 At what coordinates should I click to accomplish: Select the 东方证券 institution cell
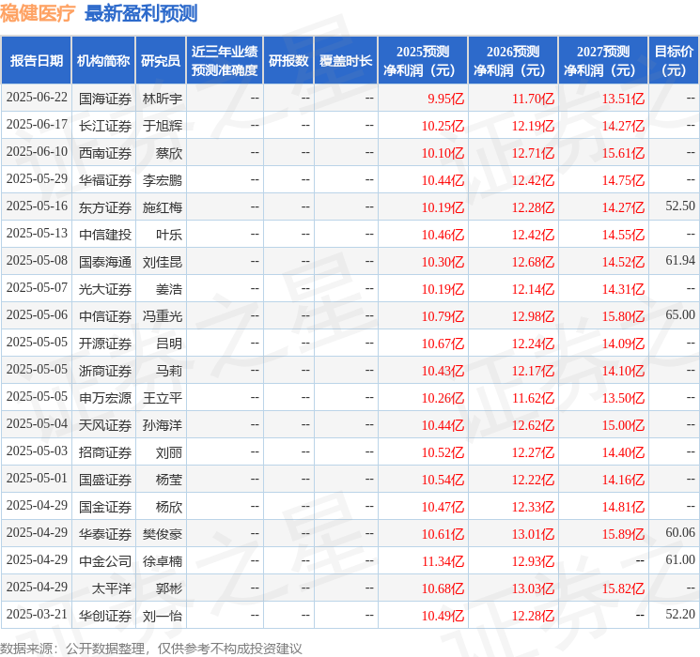(105, 207)
